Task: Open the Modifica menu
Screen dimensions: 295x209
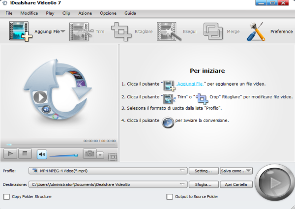Action: coord(29,13)
